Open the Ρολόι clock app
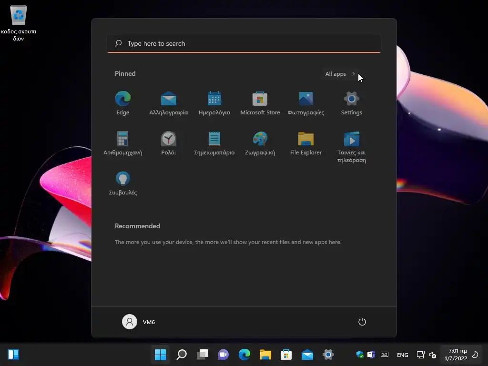Image resolution: width=488 pixels, height=366 pixels. [168, 143]
